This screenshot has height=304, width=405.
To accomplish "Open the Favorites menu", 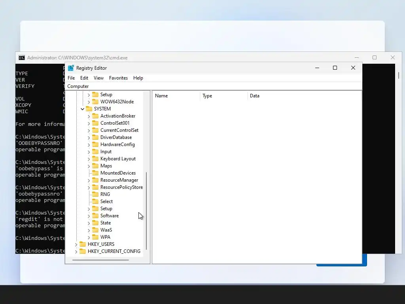I will (x=118, y=78).
